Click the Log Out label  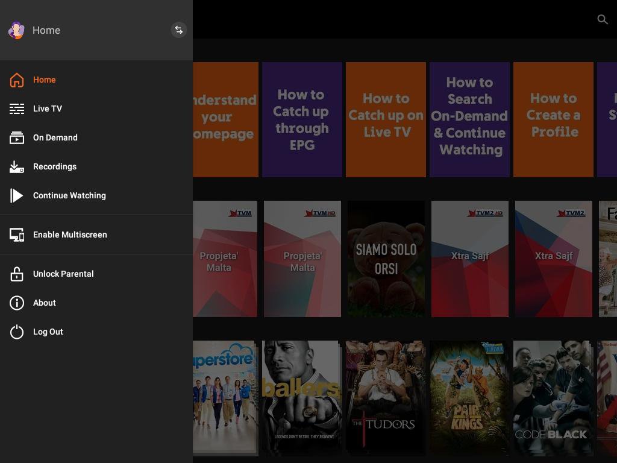coord(48,332)
